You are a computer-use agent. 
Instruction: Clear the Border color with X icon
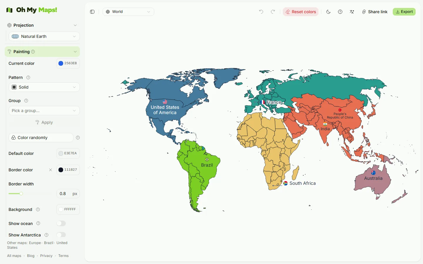coord(51,170)
